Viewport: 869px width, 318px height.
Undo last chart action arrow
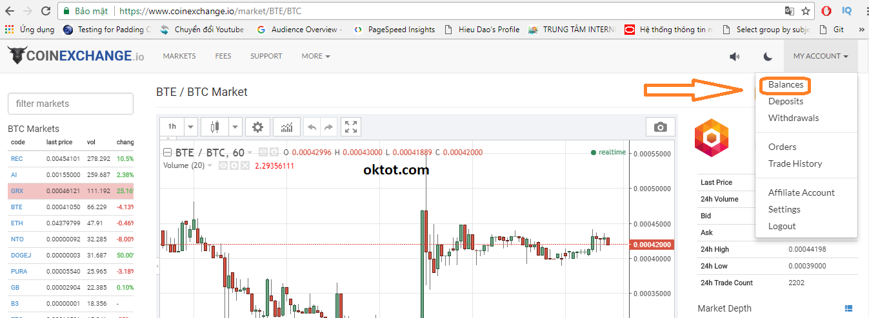(312, 127)
